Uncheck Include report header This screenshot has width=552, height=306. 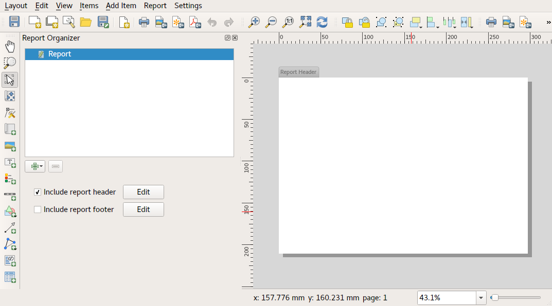(x=38, y=192)
